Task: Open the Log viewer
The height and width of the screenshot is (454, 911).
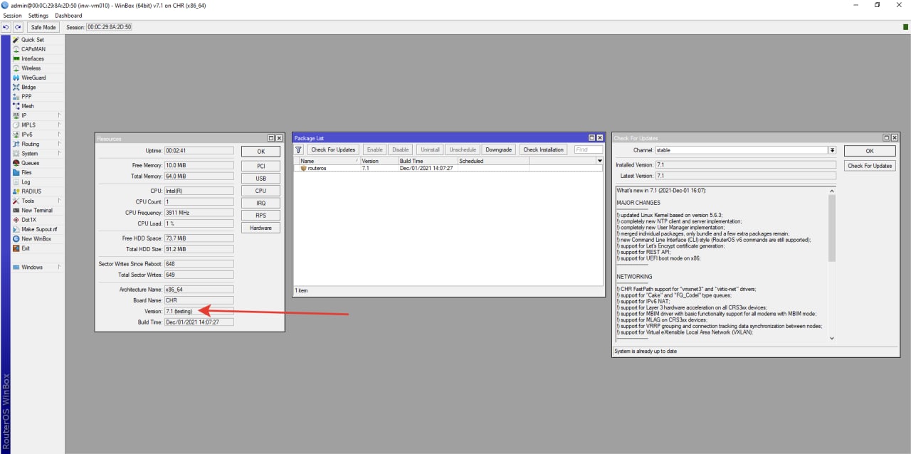Action: point(26,182)
